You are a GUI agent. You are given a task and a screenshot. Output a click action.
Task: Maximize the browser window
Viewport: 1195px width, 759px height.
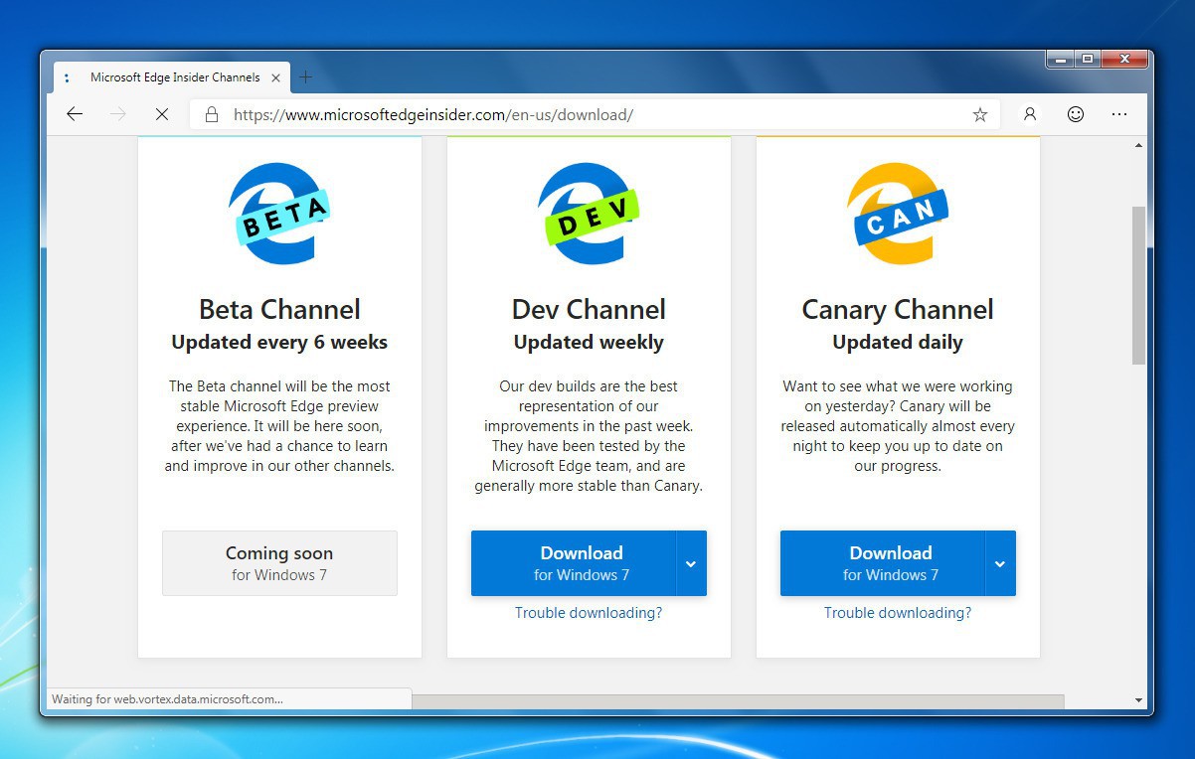point(1088,60)
